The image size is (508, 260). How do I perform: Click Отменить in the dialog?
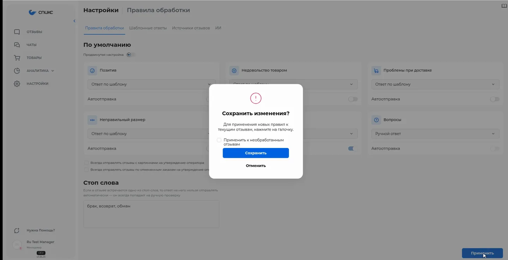coord(256,166)
